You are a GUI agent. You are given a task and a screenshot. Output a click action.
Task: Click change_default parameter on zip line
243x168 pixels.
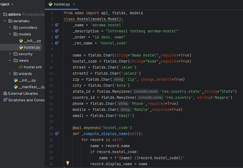tap(156, 80)
